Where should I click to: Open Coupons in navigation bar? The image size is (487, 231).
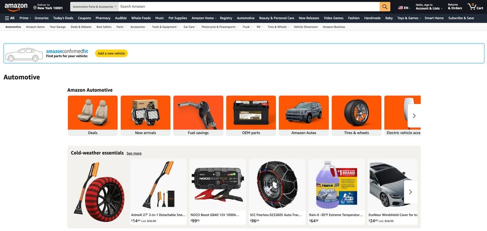pyautogui.click(x=84, y=18)
